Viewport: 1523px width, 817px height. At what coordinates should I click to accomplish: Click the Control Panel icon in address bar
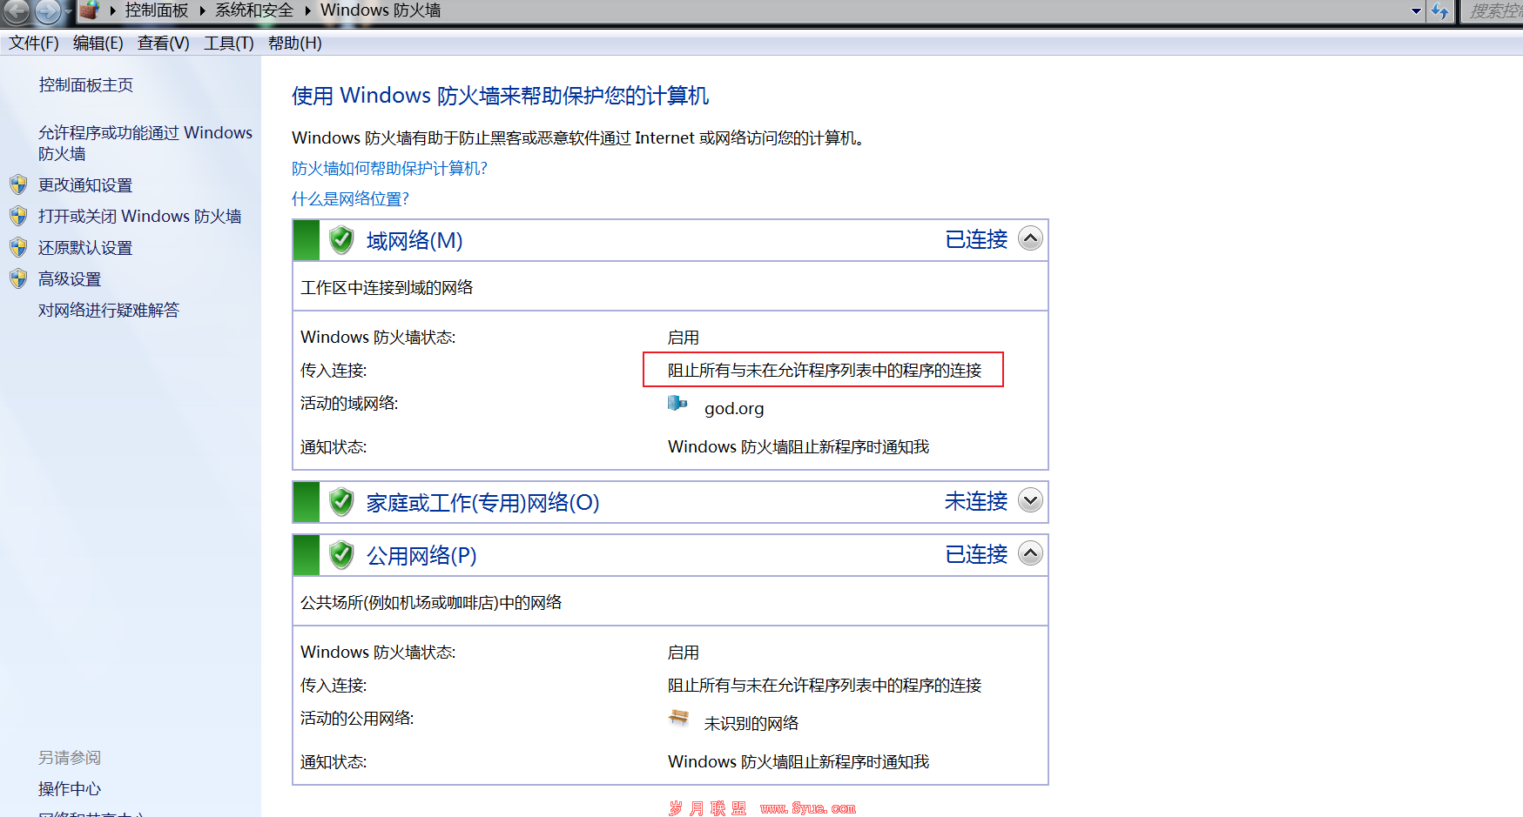(x=89, y=10)
